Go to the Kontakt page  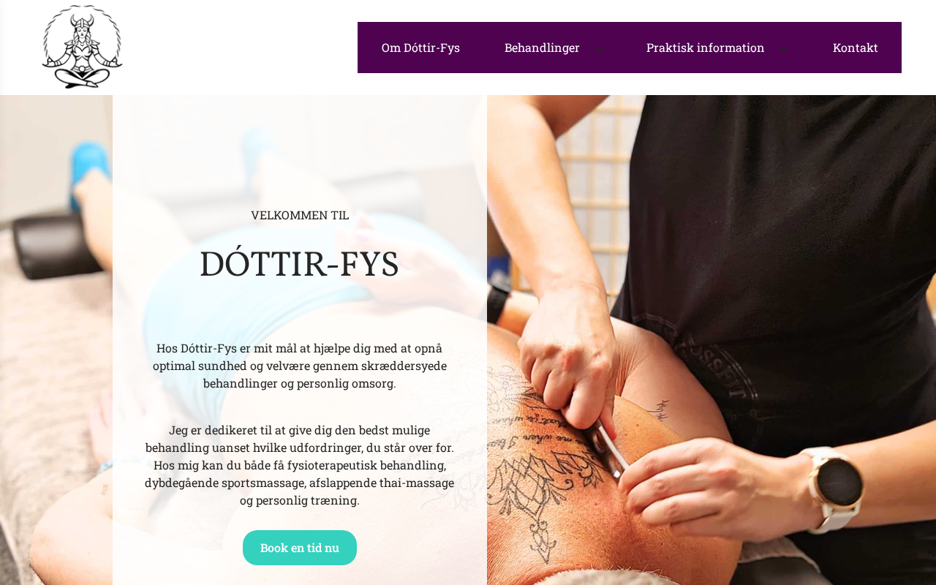855,48
